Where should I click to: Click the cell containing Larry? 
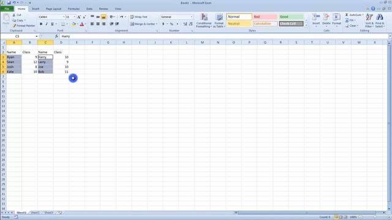pyautogui.click(x=45, y=62)
